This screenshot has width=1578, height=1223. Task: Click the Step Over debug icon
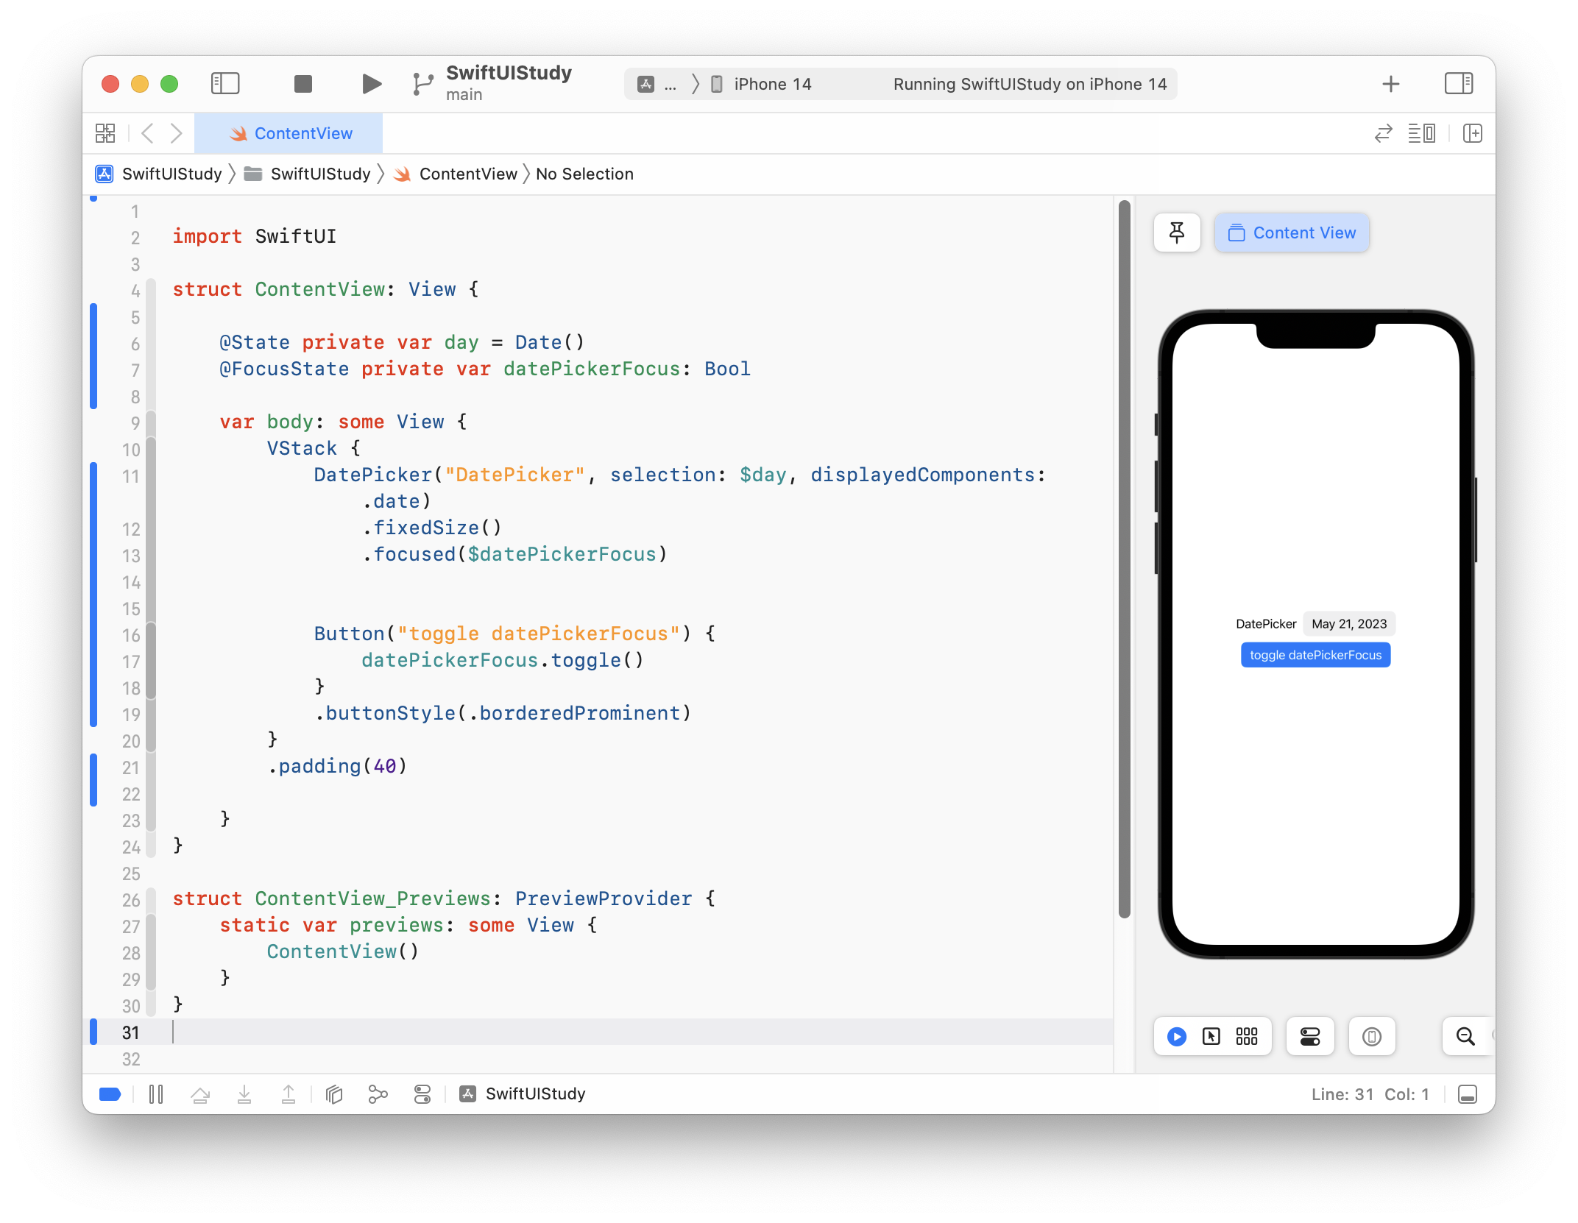coord(199,1094)
